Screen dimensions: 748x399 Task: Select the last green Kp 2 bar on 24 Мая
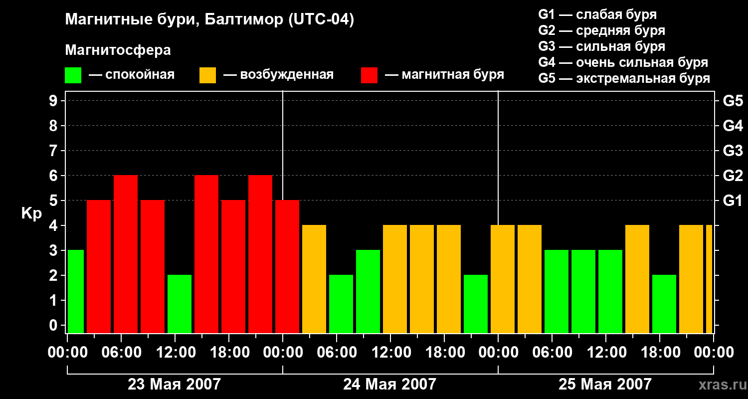click(476, 304)
